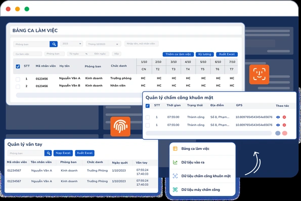301x201 pixels.
Task: Click the yellow macOS window button
Action: pos(18,9)
